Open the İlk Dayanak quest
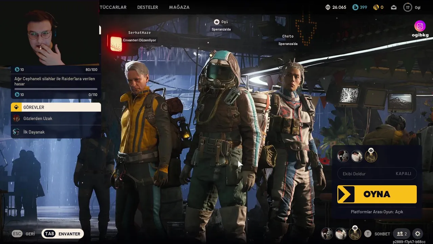This screenshot has height=244, width=433. click(56, 132)
